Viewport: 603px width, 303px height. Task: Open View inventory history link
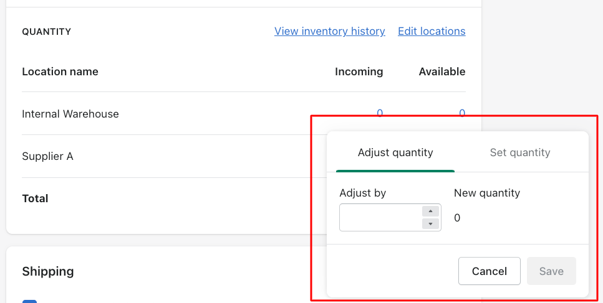click(x=330, y=31)
